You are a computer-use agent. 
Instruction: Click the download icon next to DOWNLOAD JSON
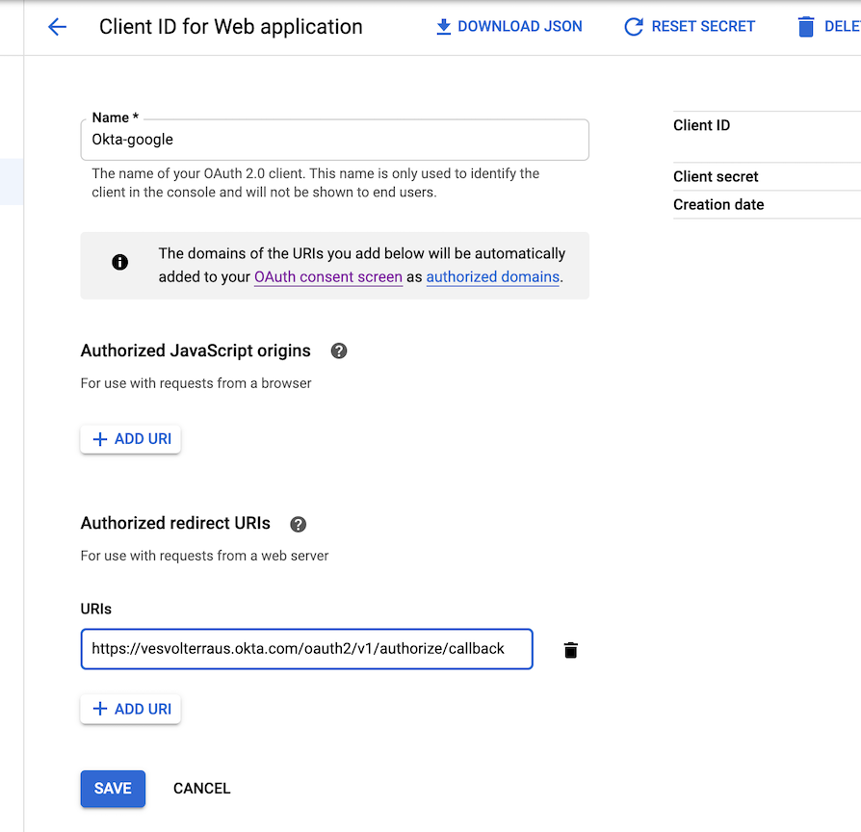[x=444, y=26]
